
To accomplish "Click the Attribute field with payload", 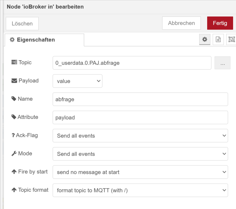I will point(140,117).
